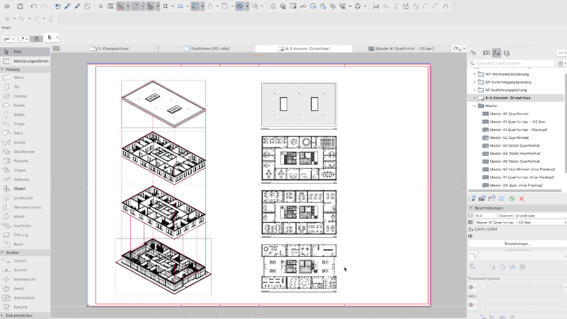Expand the WP Wettbewerbsplanung folder

(x=475, y=74)
